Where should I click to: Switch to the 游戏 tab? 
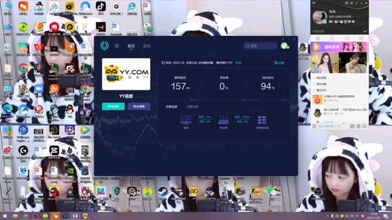(x=147, y=46)
